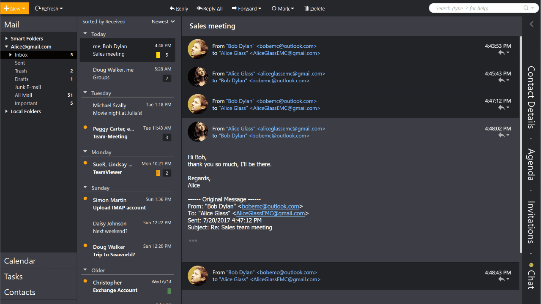541x304 pixels.
Task: Open the Agenda side panel
Action: pyautogui.click(x=531, y=164)
